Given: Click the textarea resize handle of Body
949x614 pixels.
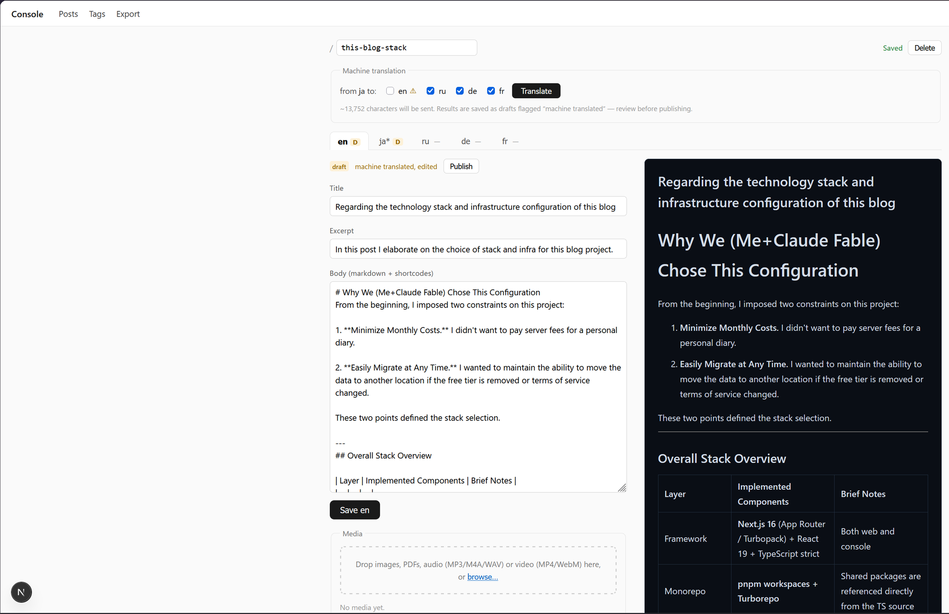Looking at the screenshot, I should point(622,488).
